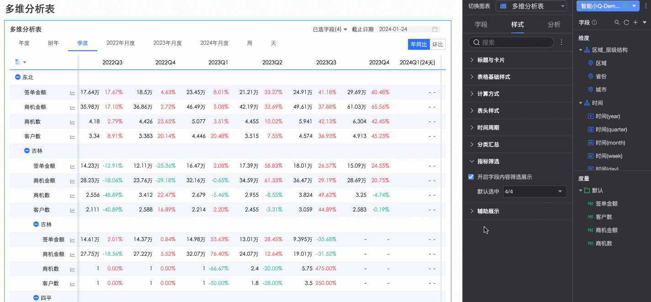Image resolution: width=651 pixels, height=302 pixels.
Task: Expand the 表格基础样式 section
Action: coord(493,77)
